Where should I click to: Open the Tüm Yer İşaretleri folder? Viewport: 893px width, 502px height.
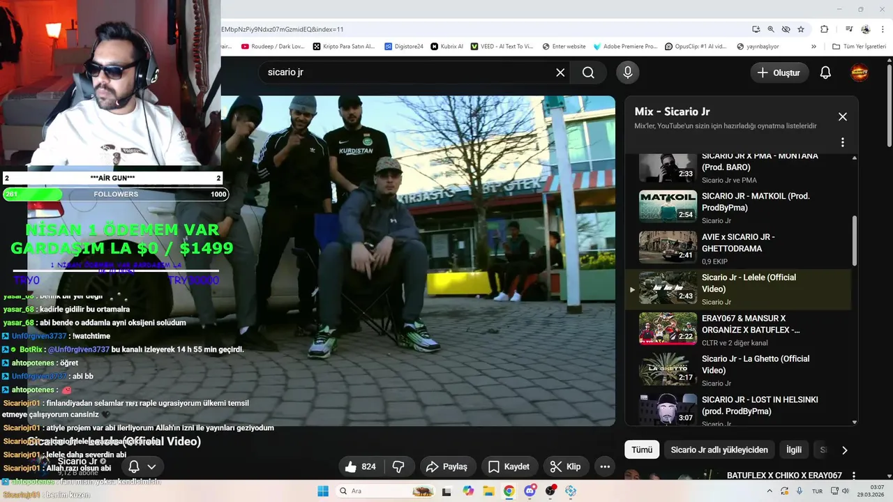(859, 47)
